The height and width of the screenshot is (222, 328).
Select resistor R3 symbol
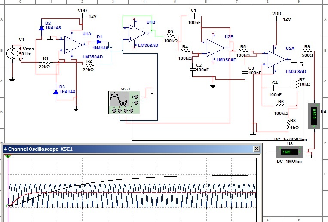tap(171, 36)
